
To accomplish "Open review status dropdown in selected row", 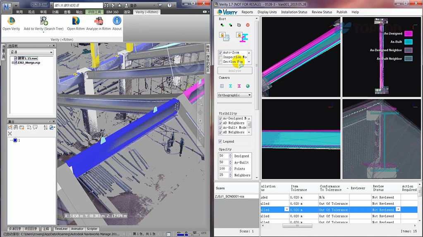I will pos(398,209).
